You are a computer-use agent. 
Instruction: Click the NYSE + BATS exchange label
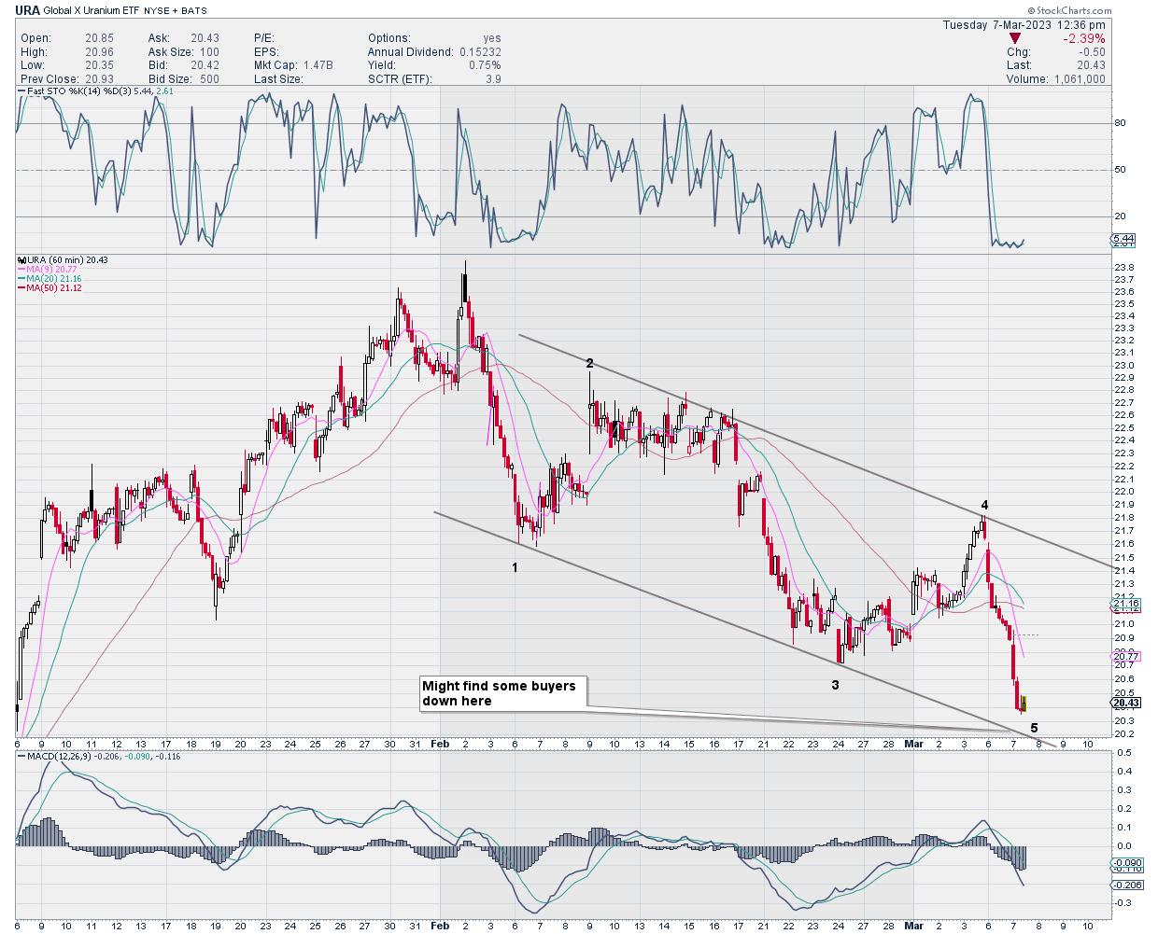point(176,11)
